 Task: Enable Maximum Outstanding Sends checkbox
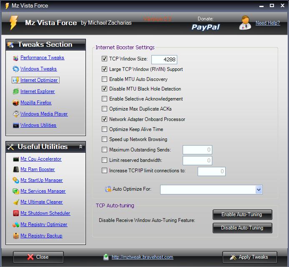pyautogui.click(x=105, y=150)
